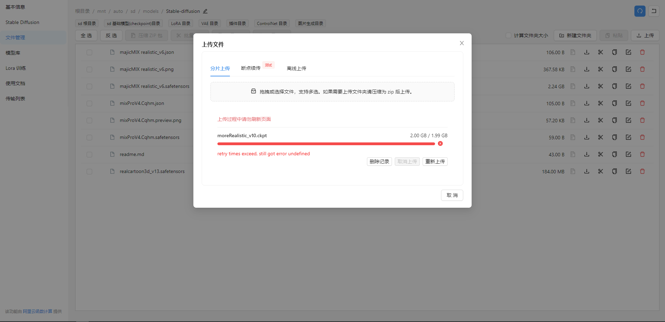Click the 反选 button
The width and height of the screenshot is (665, 322).
[111, 35]
